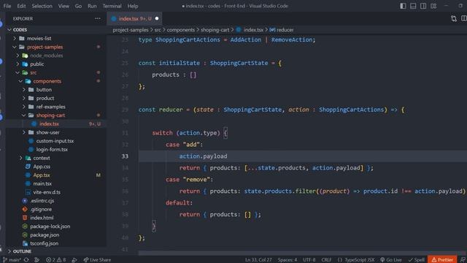Image resolution: width=467 pixels, height=263 pixels.
Task: Collapse the CODES root folder
Action: pyautogui.click(x=56, y=29)
